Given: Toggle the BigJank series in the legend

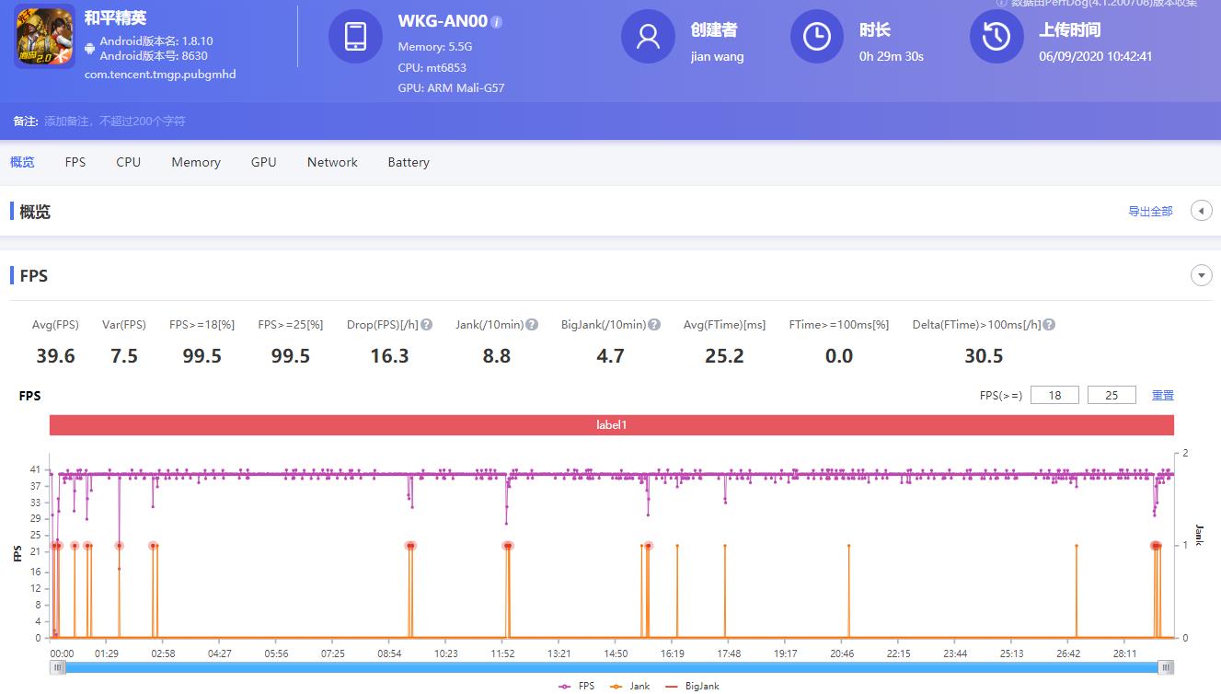Looking at the screenshot, I should coord(696,686).
